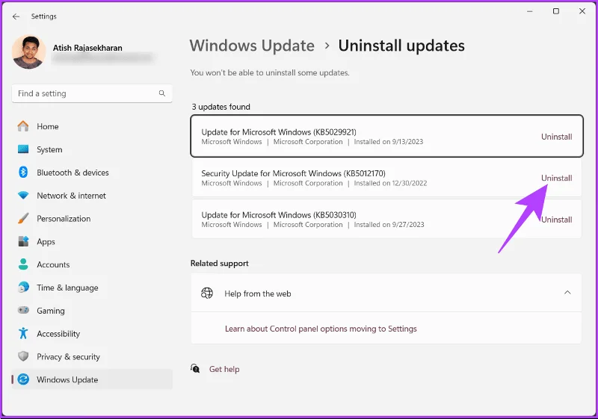Select Update for Microsoft Windows (KB5030310) title
This screenshot has width=598, height=419.
[279, 215]
